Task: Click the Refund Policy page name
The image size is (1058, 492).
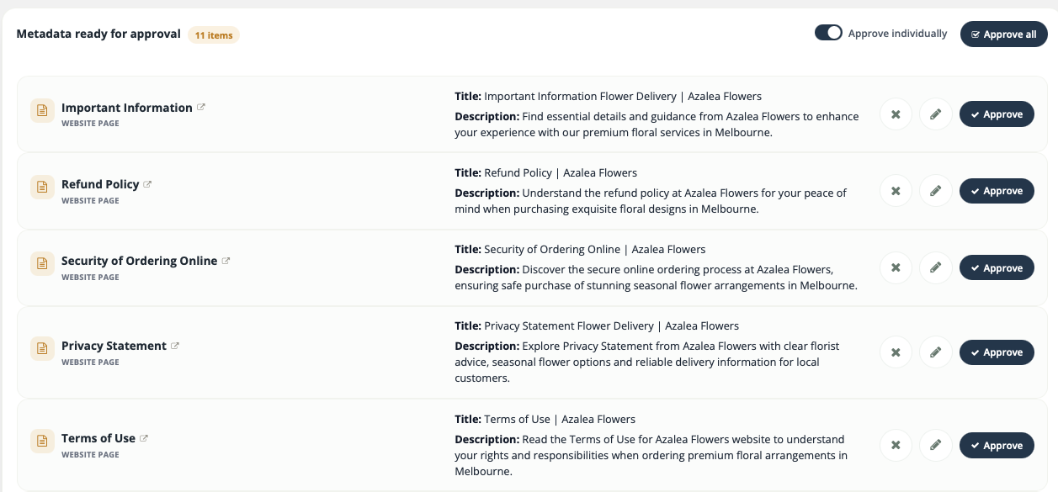Action: point(100,184)
